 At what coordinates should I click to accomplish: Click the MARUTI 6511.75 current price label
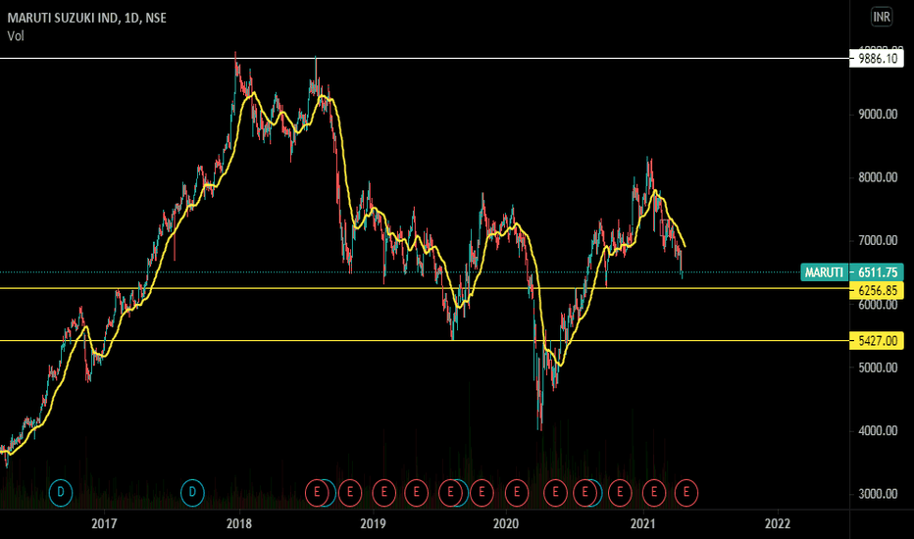coord(852,272)
